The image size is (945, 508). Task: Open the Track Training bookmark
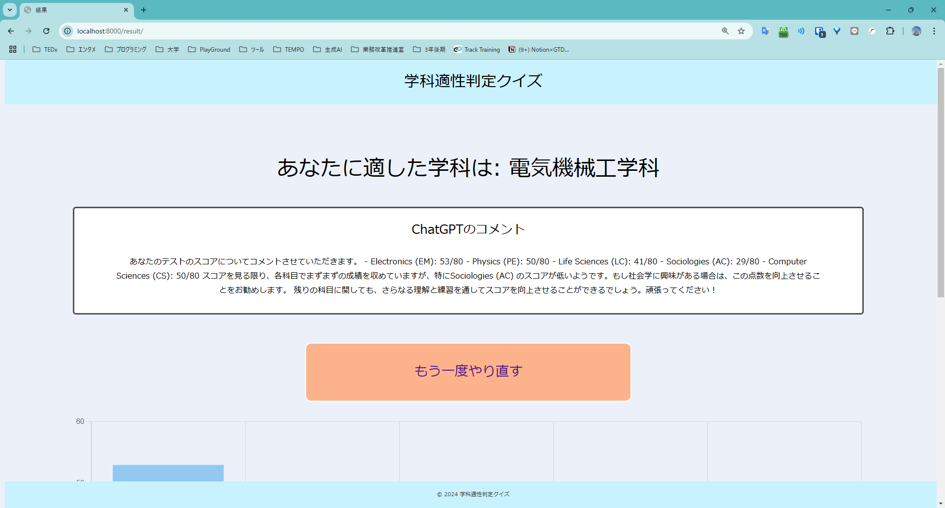click(476, 49)
